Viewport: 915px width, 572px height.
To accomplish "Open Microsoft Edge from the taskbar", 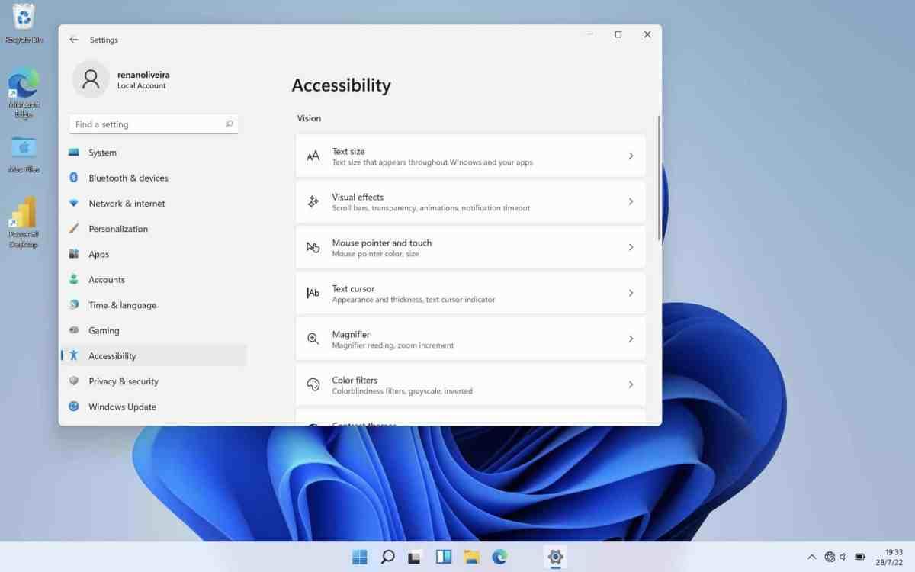I will pos(499,557).
